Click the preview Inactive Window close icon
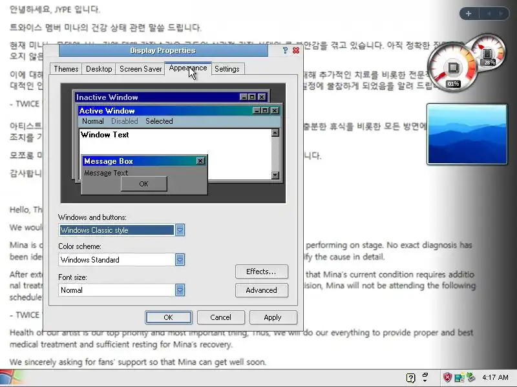This screenshot has width=517, height=387. click(x=262, y=97)
